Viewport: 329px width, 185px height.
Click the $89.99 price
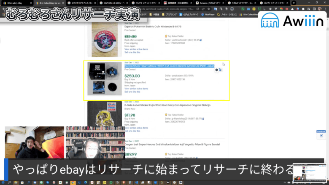(130, 154)
